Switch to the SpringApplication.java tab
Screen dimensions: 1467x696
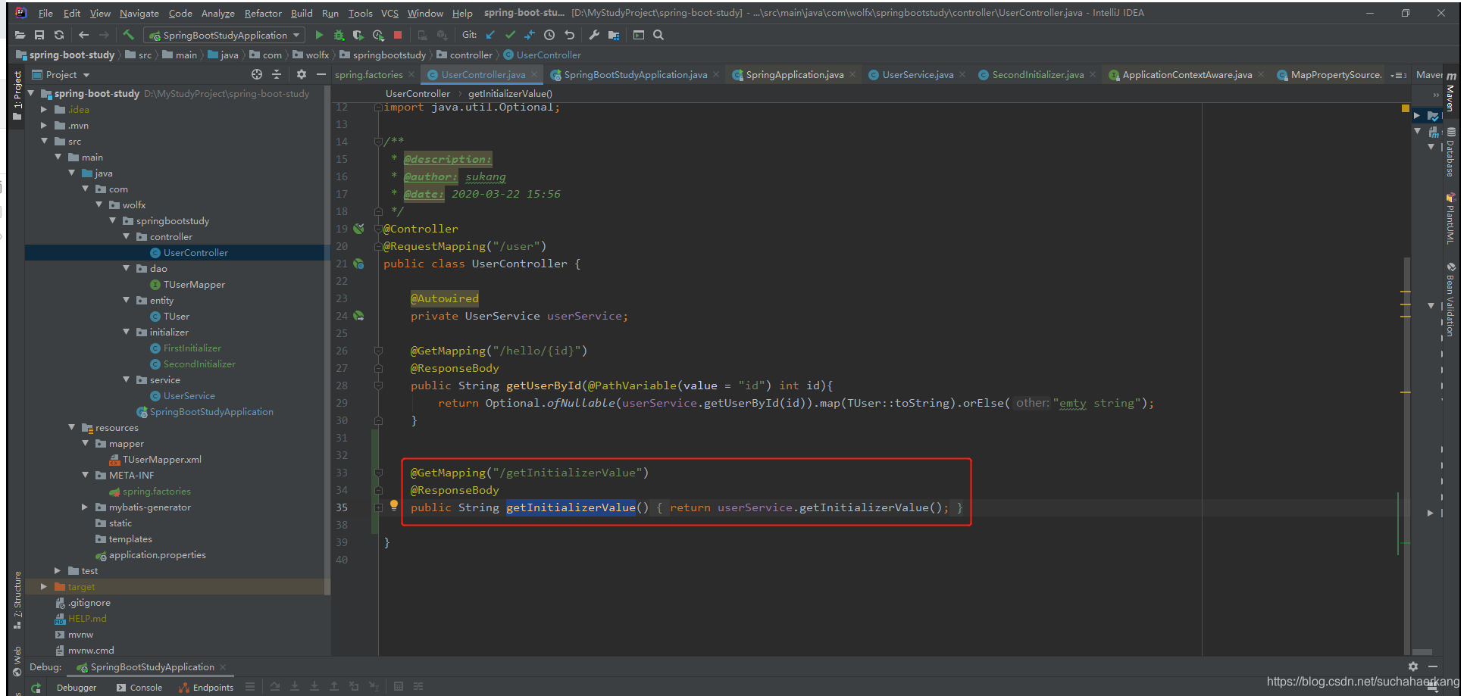(x=794, y=75)
